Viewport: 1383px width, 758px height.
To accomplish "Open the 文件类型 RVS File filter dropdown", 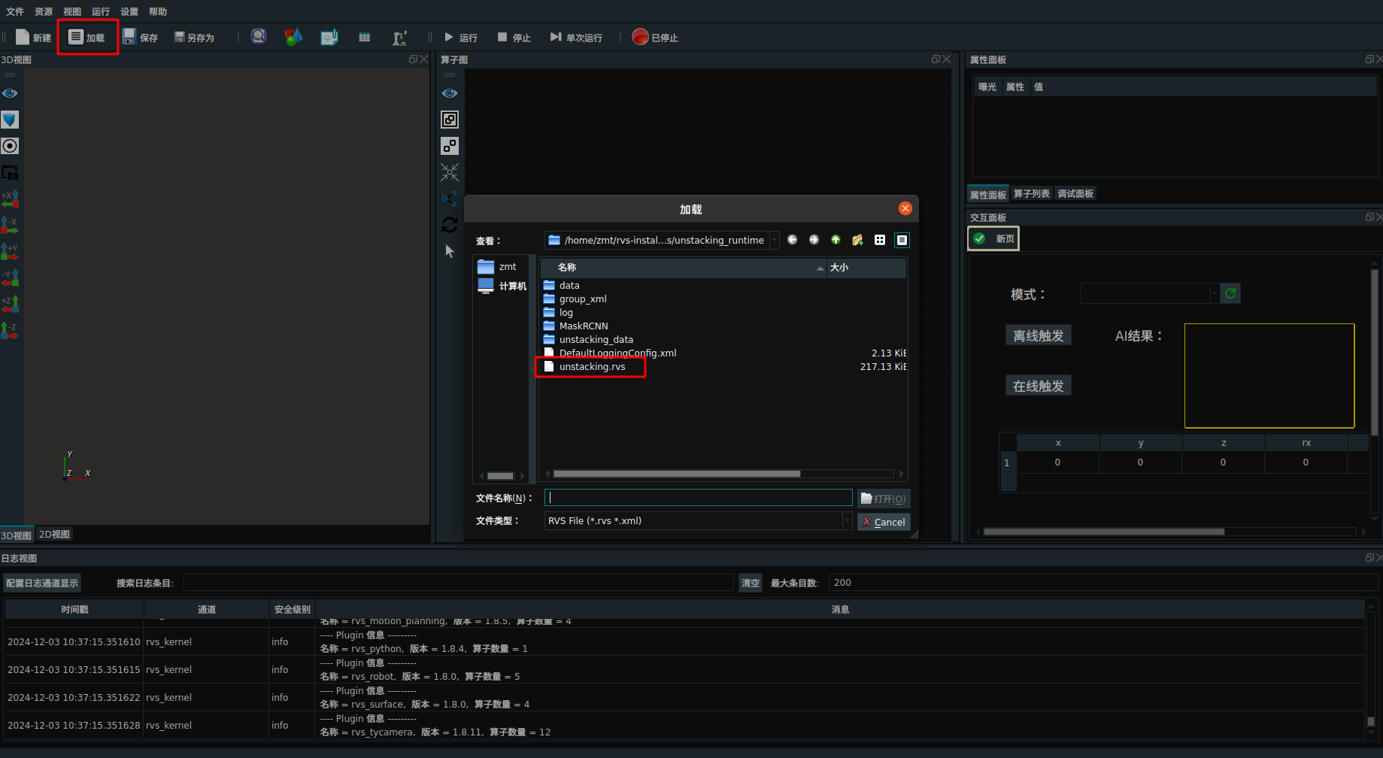I will point(698,521).
